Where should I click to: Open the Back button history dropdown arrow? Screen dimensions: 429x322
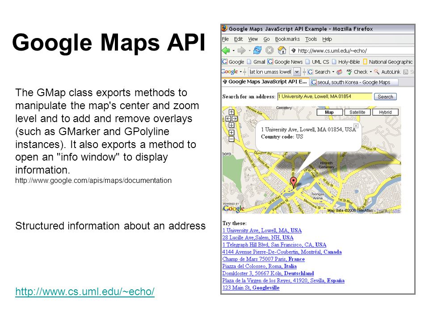tap(233, 51)
